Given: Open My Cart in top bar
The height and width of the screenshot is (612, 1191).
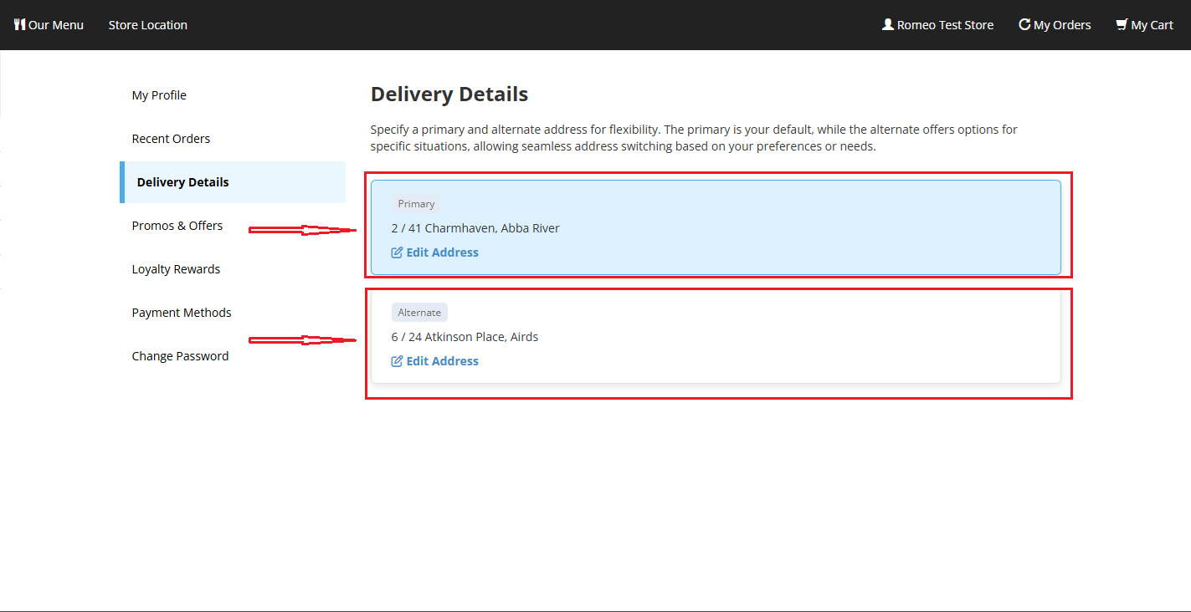Looking at the screenshot, I should pyautogui.click(x=1145, y=25).
